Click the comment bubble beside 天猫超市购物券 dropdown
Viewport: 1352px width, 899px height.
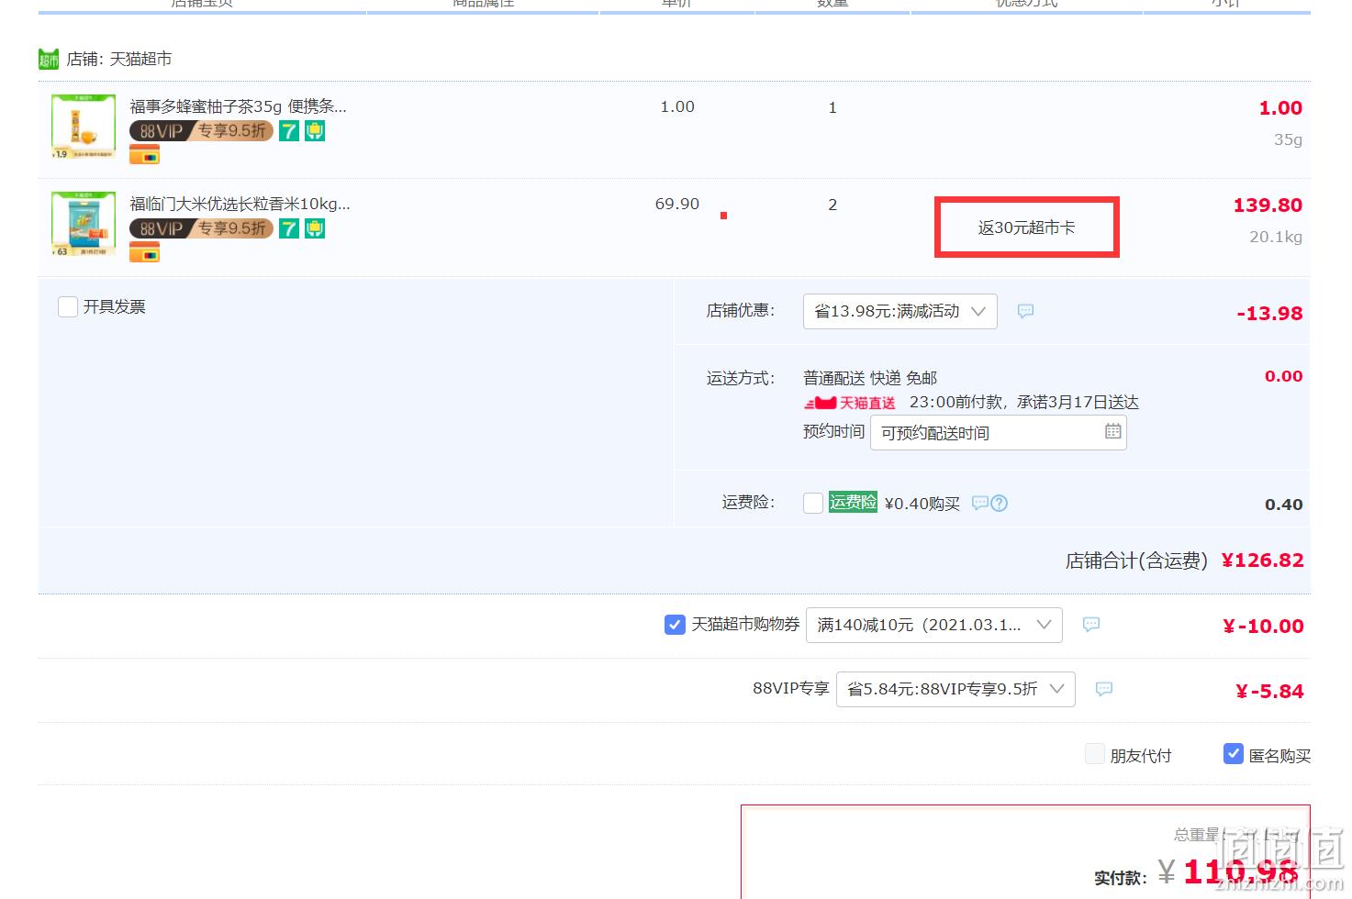pyautogui.click(x=1091, y=625)
